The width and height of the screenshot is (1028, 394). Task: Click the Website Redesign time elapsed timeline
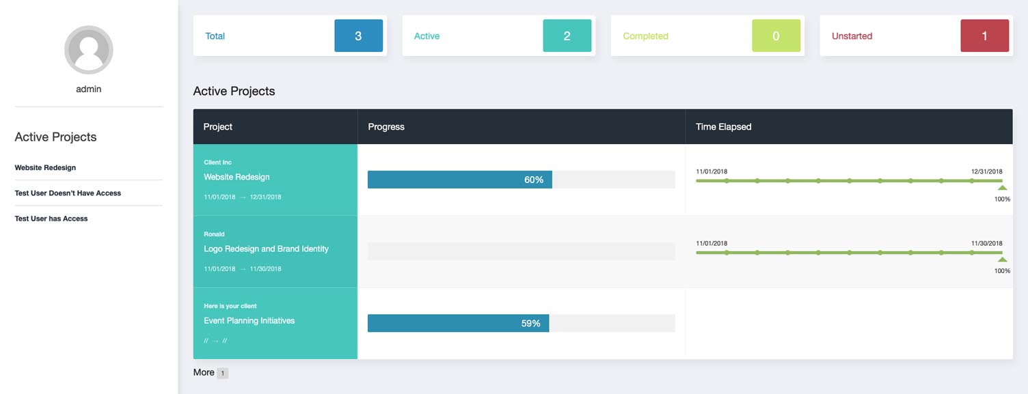click(x=849, y=181)
